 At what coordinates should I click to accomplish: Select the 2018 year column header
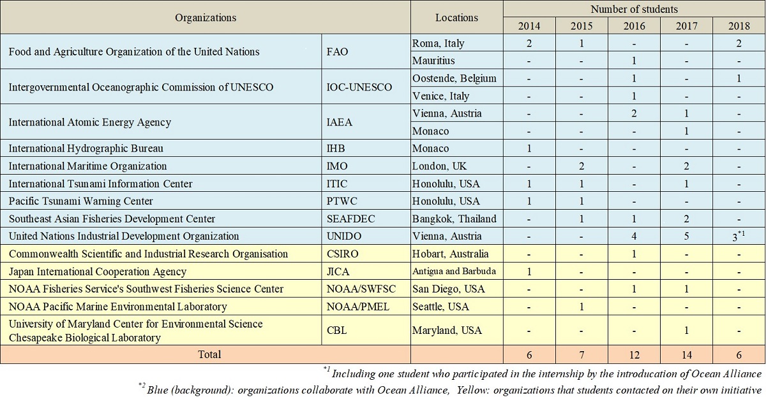pyautogui.click(x=739, y=26)
